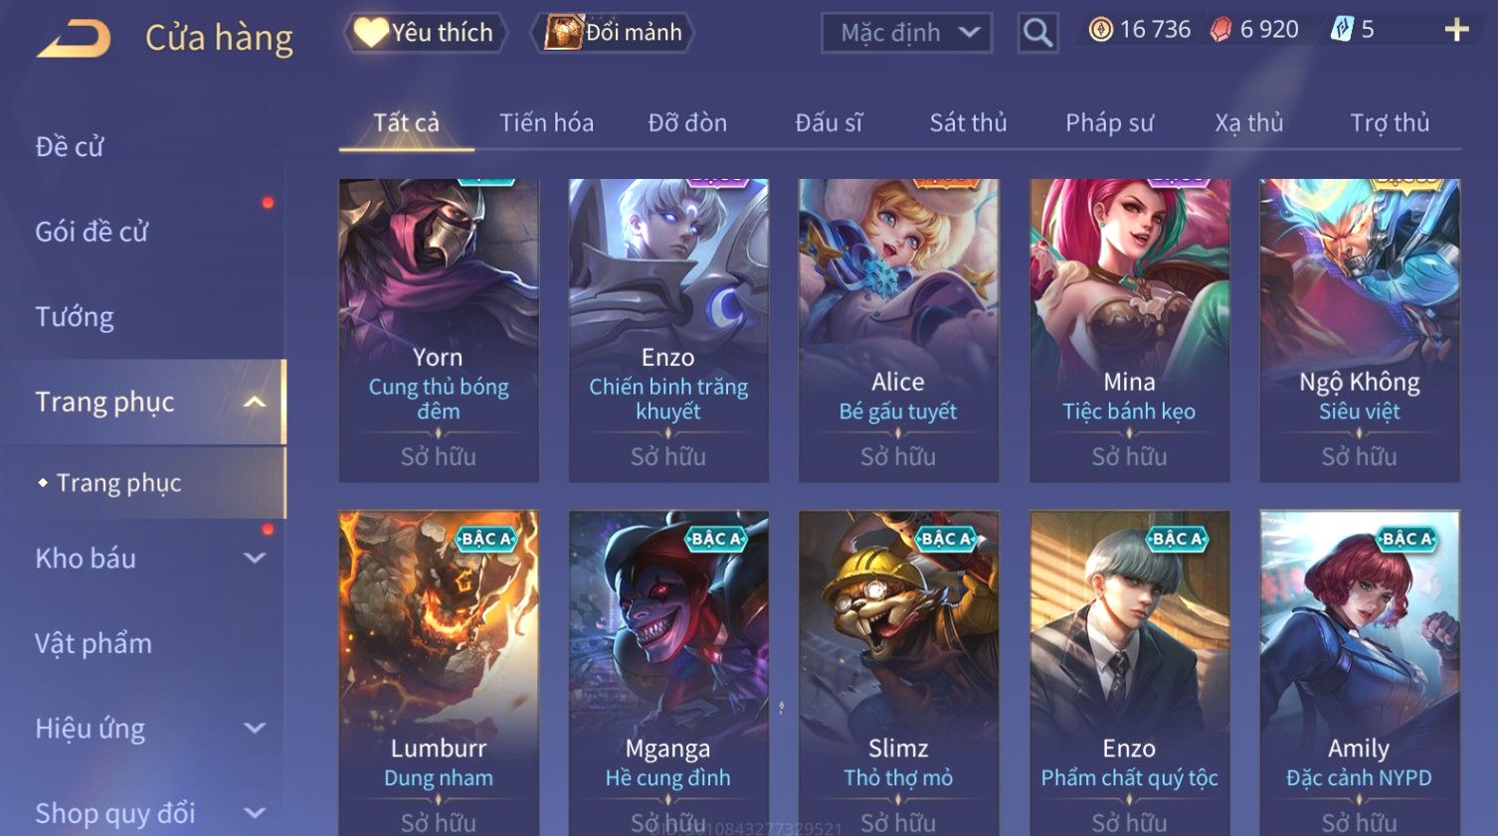Click the gold coin balance icon
Viewport: 1498px width, 836px height.
pyautogui.click(x=1100, y=30)
